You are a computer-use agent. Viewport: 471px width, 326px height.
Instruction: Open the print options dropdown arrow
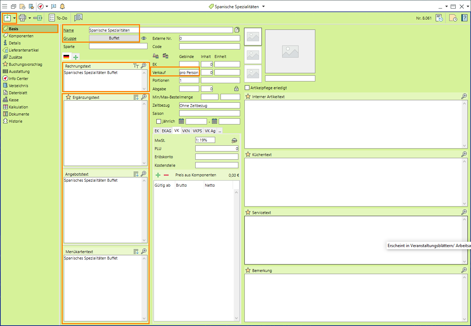point(30,18)
